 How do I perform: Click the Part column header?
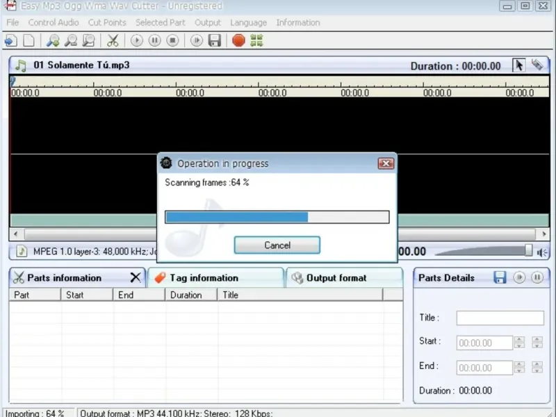point(35,295)
